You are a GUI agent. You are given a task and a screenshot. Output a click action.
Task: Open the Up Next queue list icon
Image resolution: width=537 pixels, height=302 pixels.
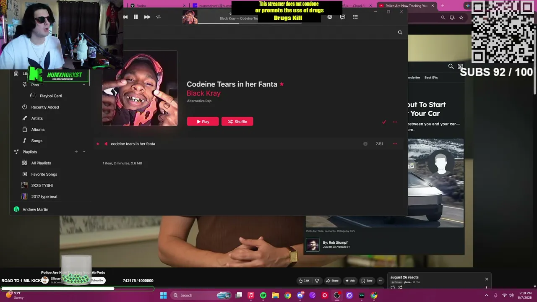(355, 17)
